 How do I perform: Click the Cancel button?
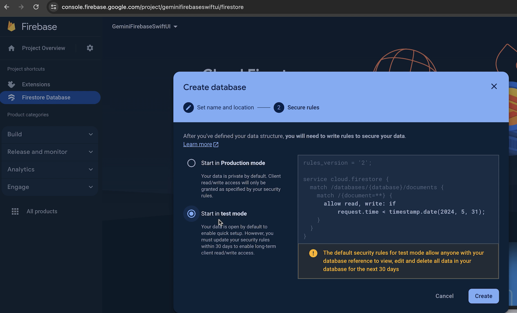click(x=444, y=296)
